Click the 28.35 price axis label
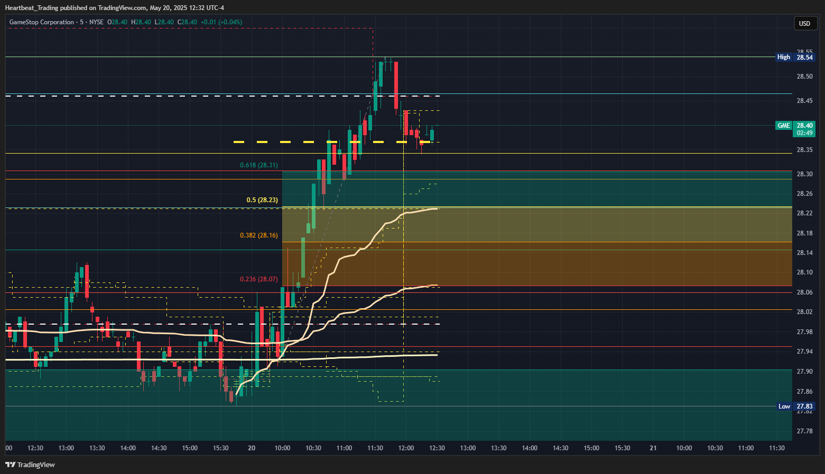 pos(804,150)
